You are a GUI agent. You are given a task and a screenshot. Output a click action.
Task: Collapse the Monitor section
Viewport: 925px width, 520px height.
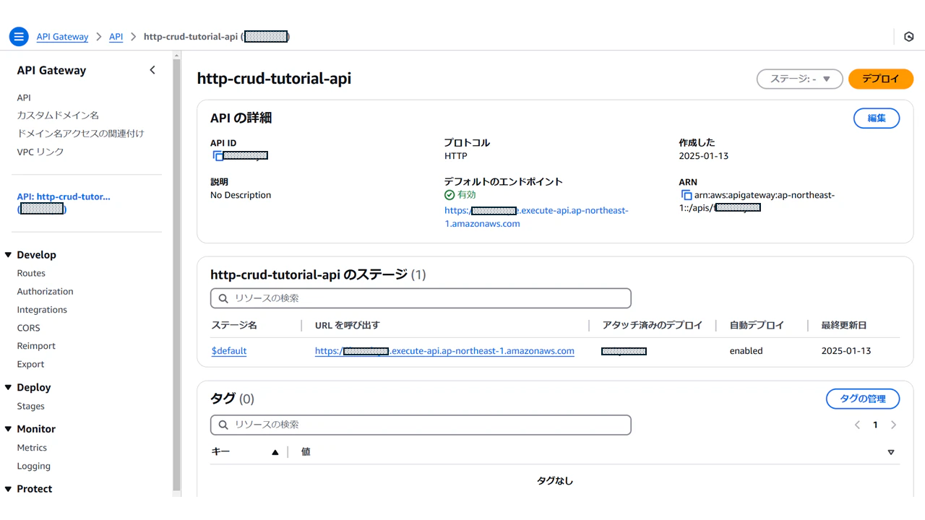(9, 429)
